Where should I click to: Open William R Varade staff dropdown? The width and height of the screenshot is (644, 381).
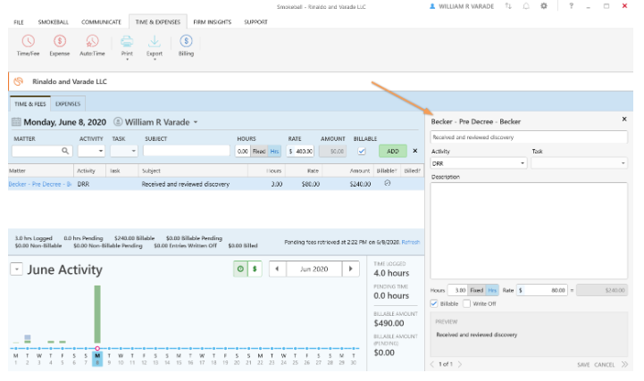(196, 122)
